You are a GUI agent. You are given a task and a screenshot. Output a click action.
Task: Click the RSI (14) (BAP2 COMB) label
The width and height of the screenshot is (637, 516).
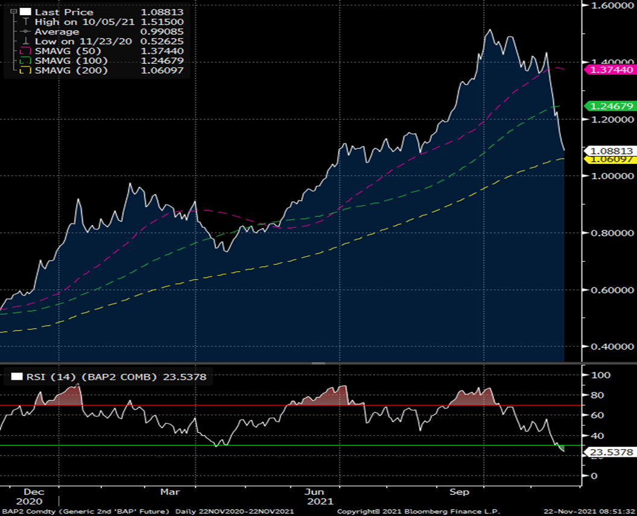point(92,377)
